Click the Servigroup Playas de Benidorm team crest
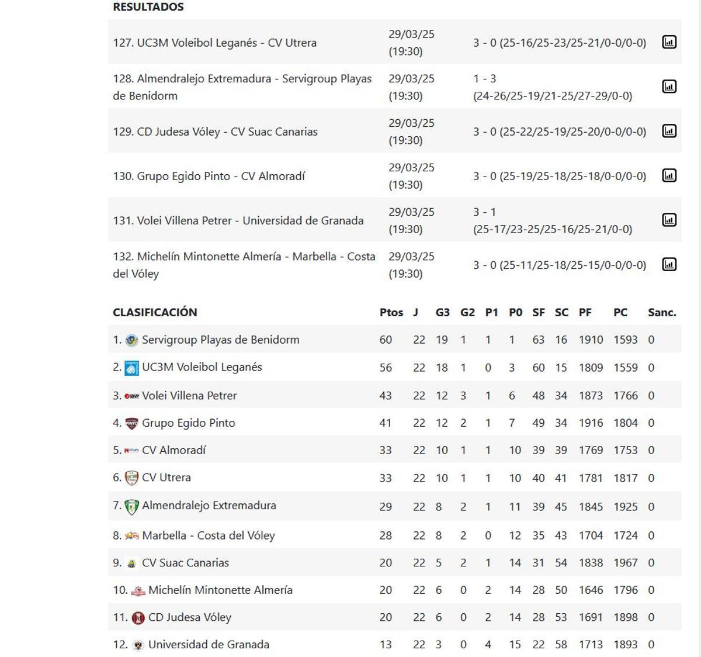This screenshot has width=701, height=657. pyautogui.click(x=131, y=339)
